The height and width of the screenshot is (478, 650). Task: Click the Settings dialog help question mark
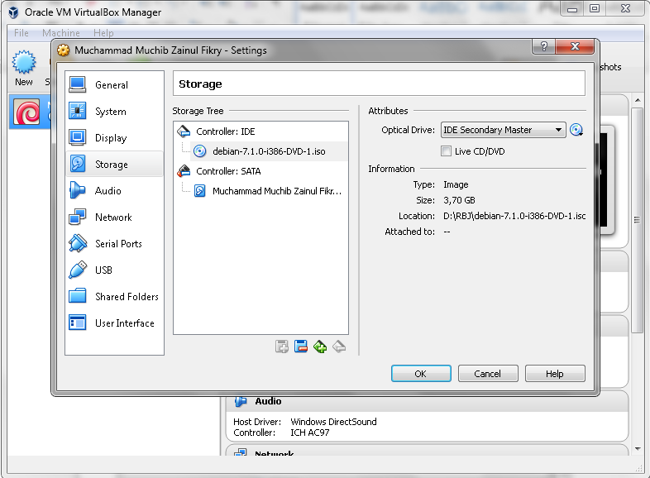(544, 46)
